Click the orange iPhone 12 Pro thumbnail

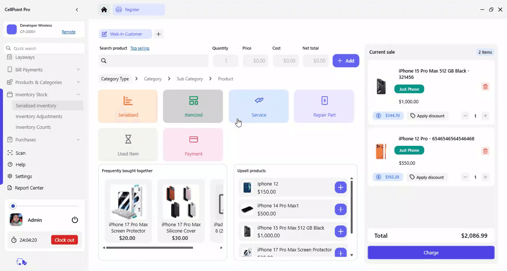tap(381, 151)
